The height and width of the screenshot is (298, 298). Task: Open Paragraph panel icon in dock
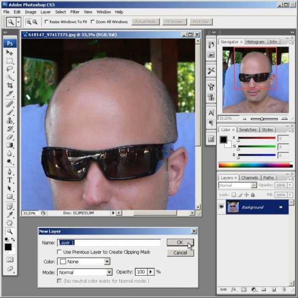pos(211,123)
